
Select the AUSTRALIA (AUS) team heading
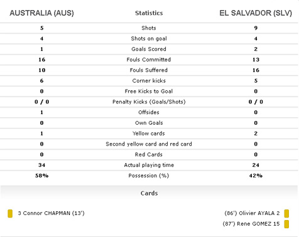41,13
